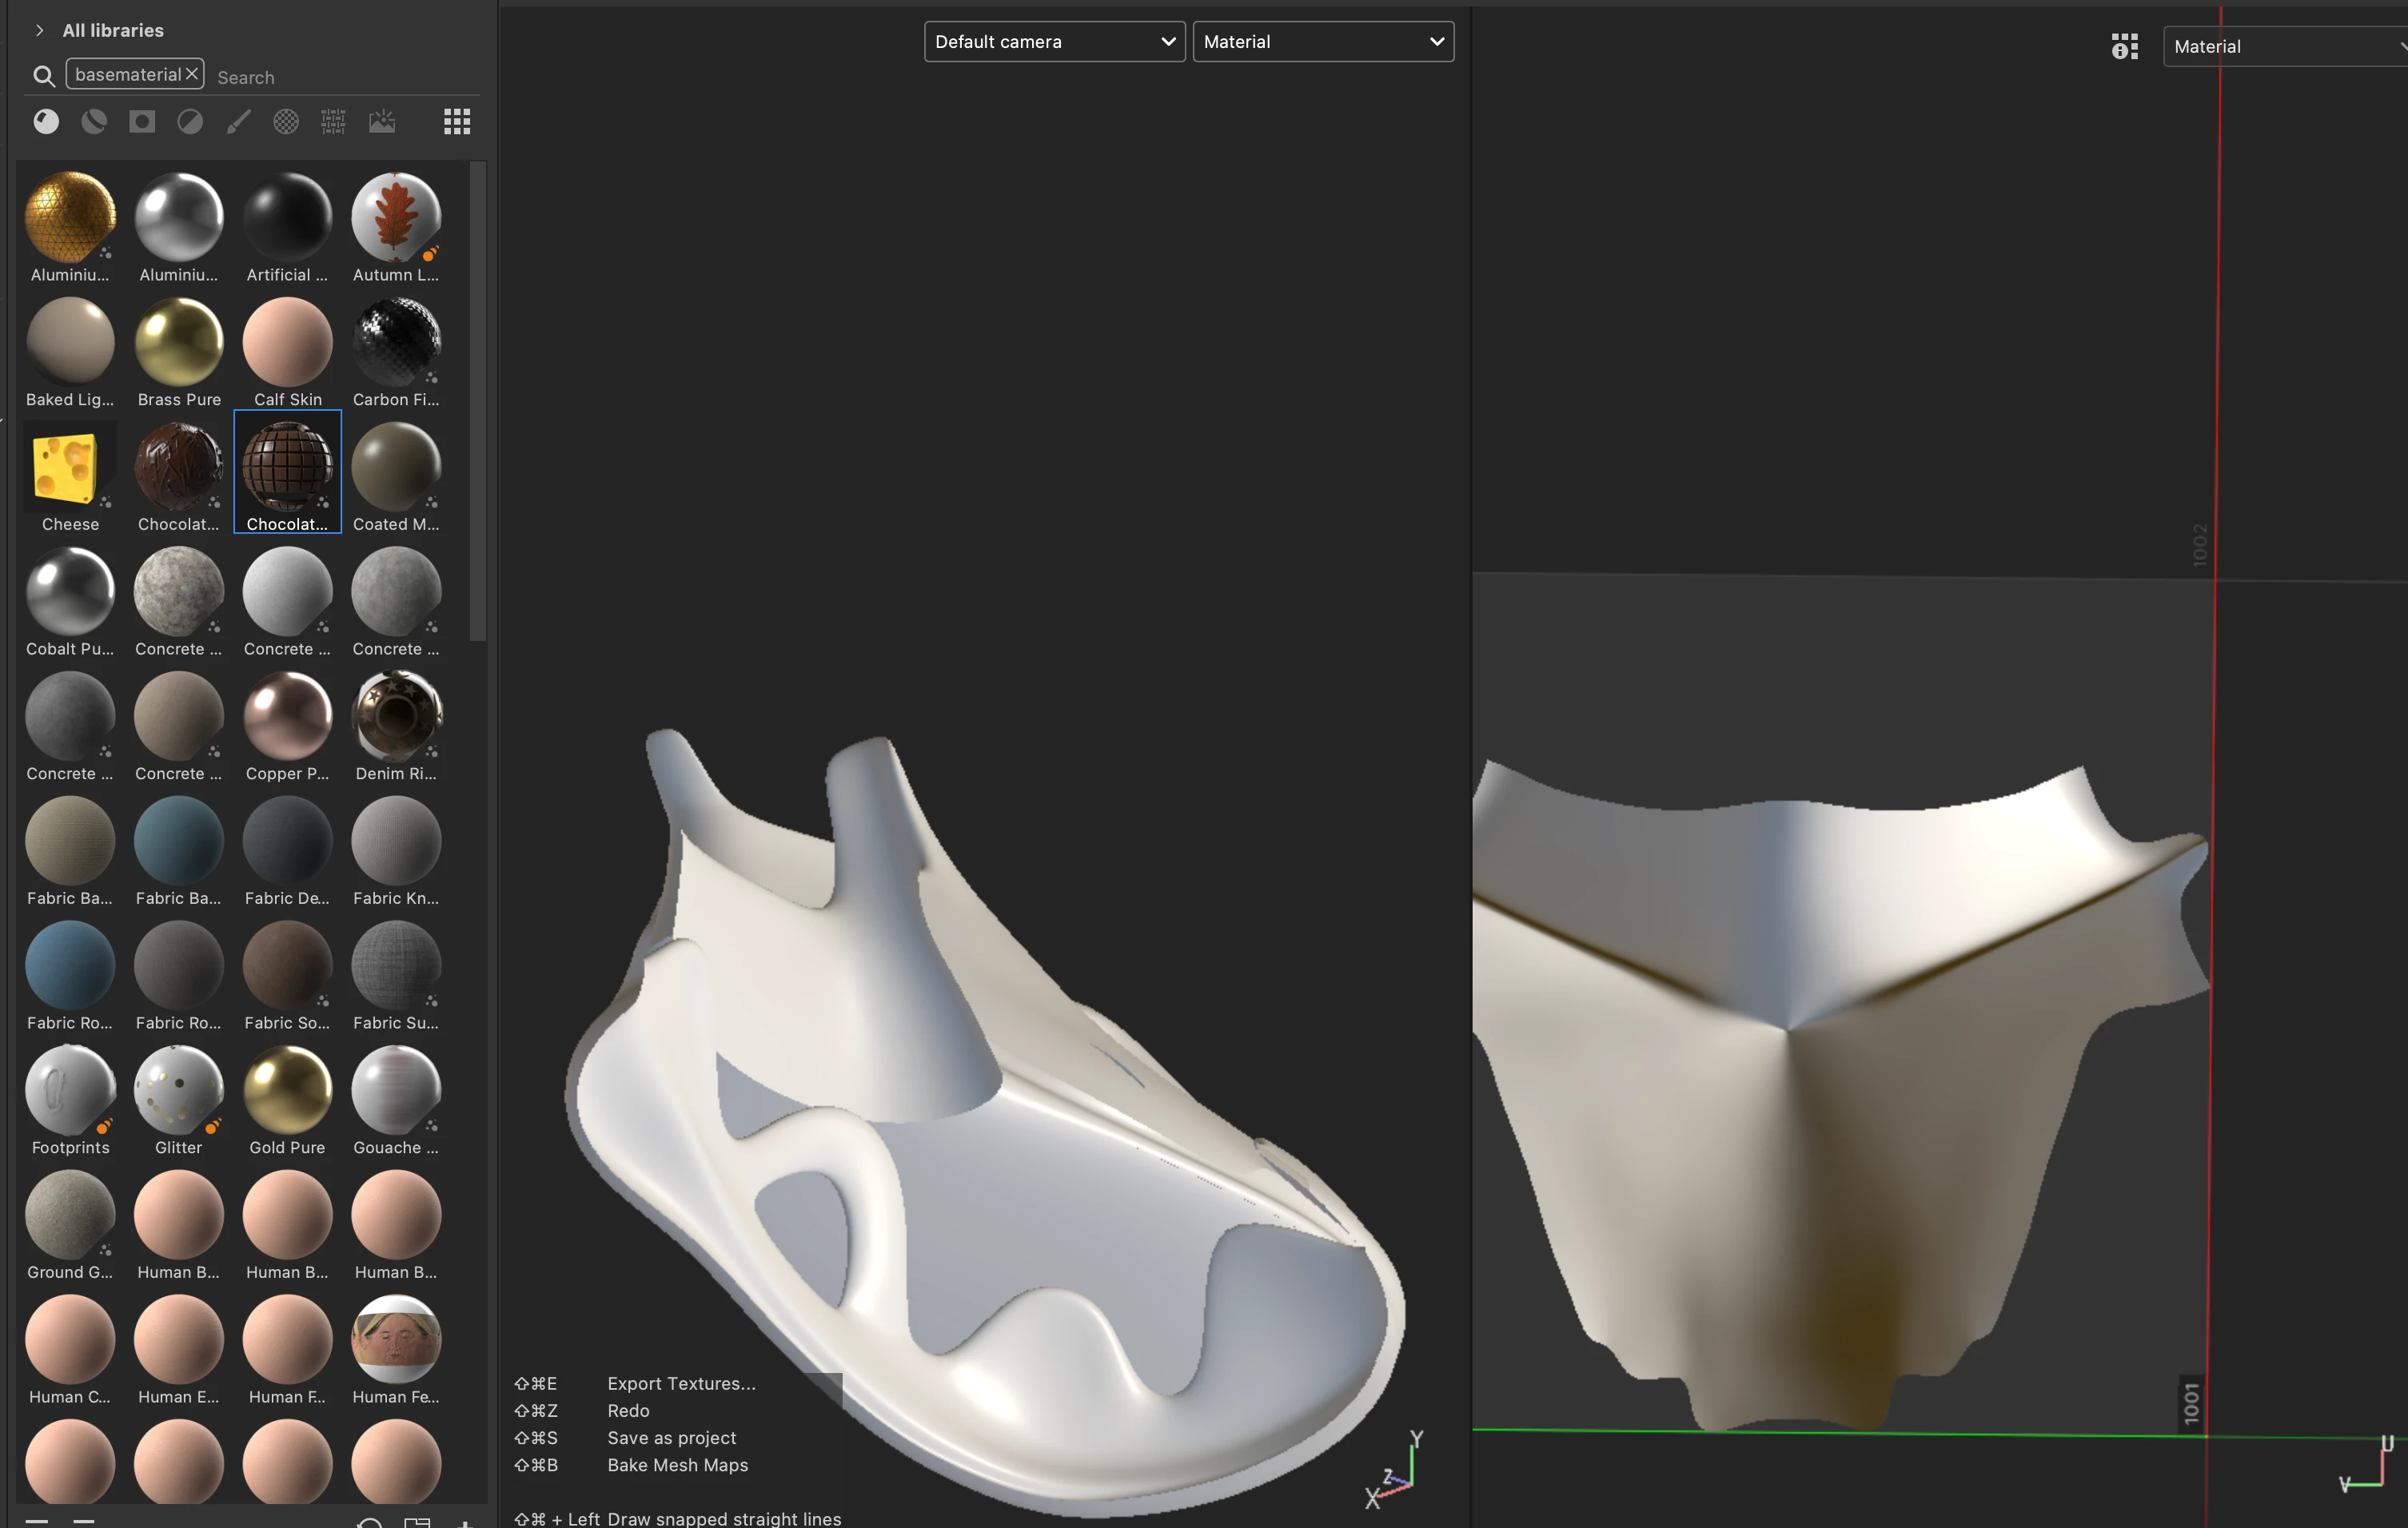Filter assets by Environment maps icon

point(382,122)
